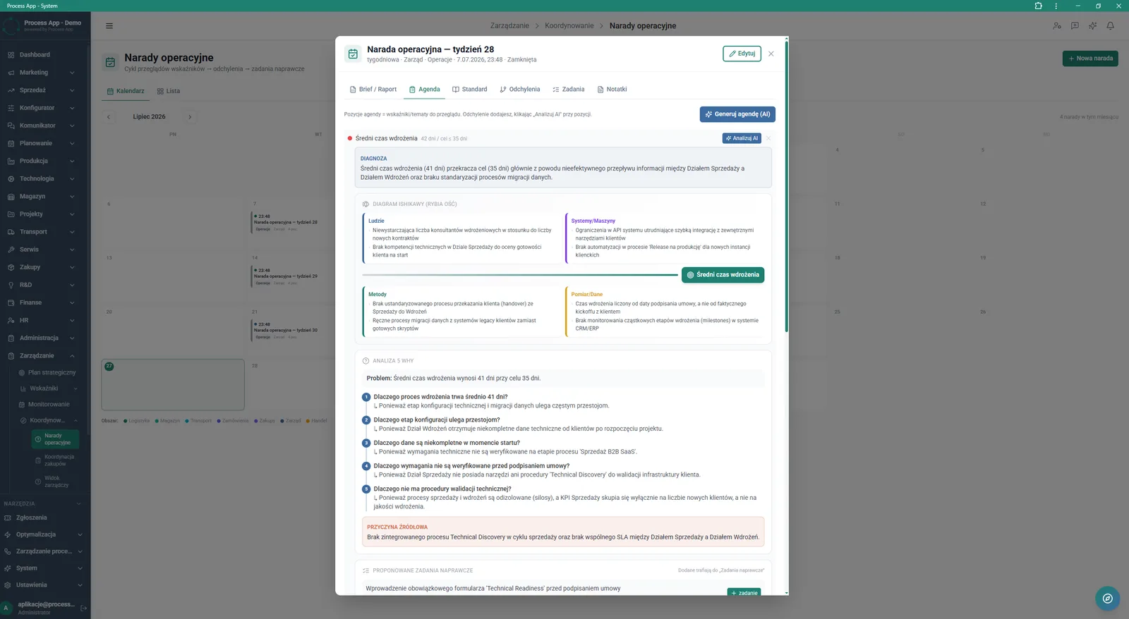Expand the Optymalizacja tools section

pos(80,534)
